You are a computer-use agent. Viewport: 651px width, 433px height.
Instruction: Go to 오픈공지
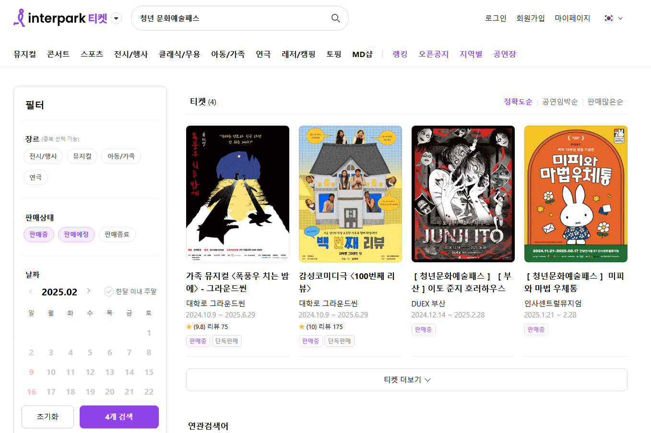coord(434,54)
